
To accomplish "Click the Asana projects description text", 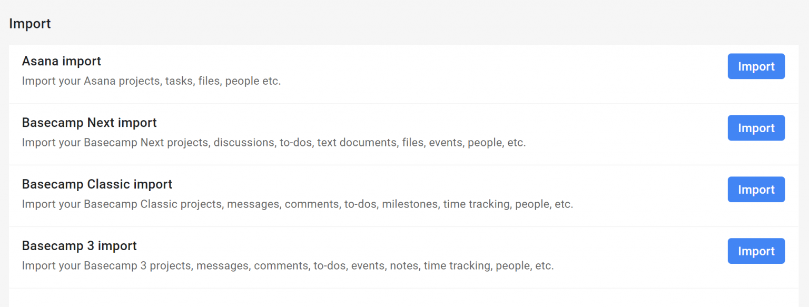I will coord(151,81).
